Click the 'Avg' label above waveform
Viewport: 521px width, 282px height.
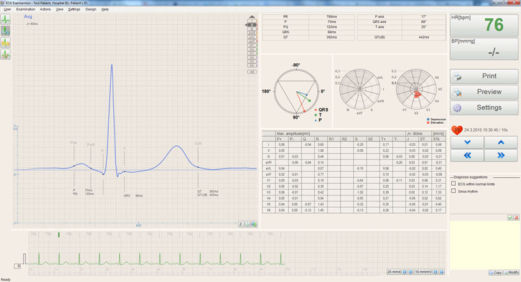coord(28,17)
